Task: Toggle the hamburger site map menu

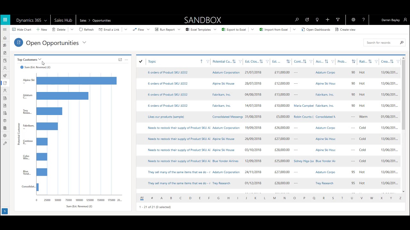Action: click(x=5, y=29)
